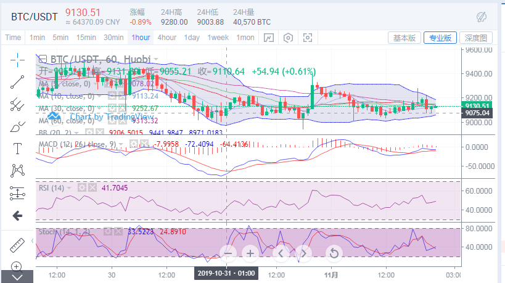The height and width of the screenshot is (283, 505).
Task: Open the MA 30 indicator dropdown arrow
Action: (99, 109)
